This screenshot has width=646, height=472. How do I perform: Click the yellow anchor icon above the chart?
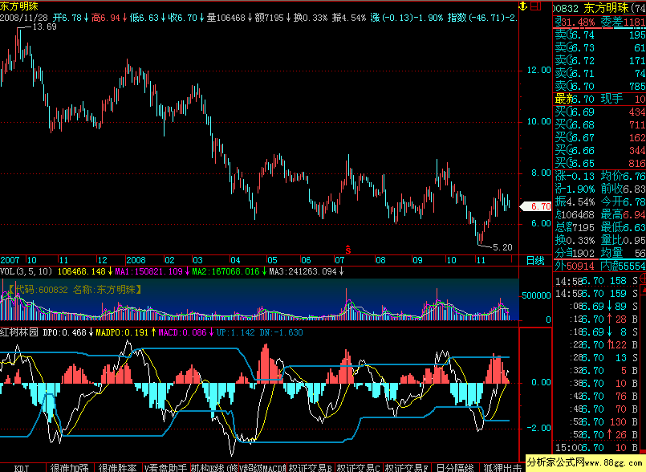click(522, 6)
